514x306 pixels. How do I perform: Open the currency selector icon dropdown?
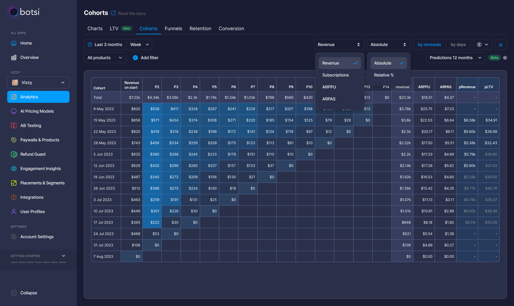[x=482, y=45]
